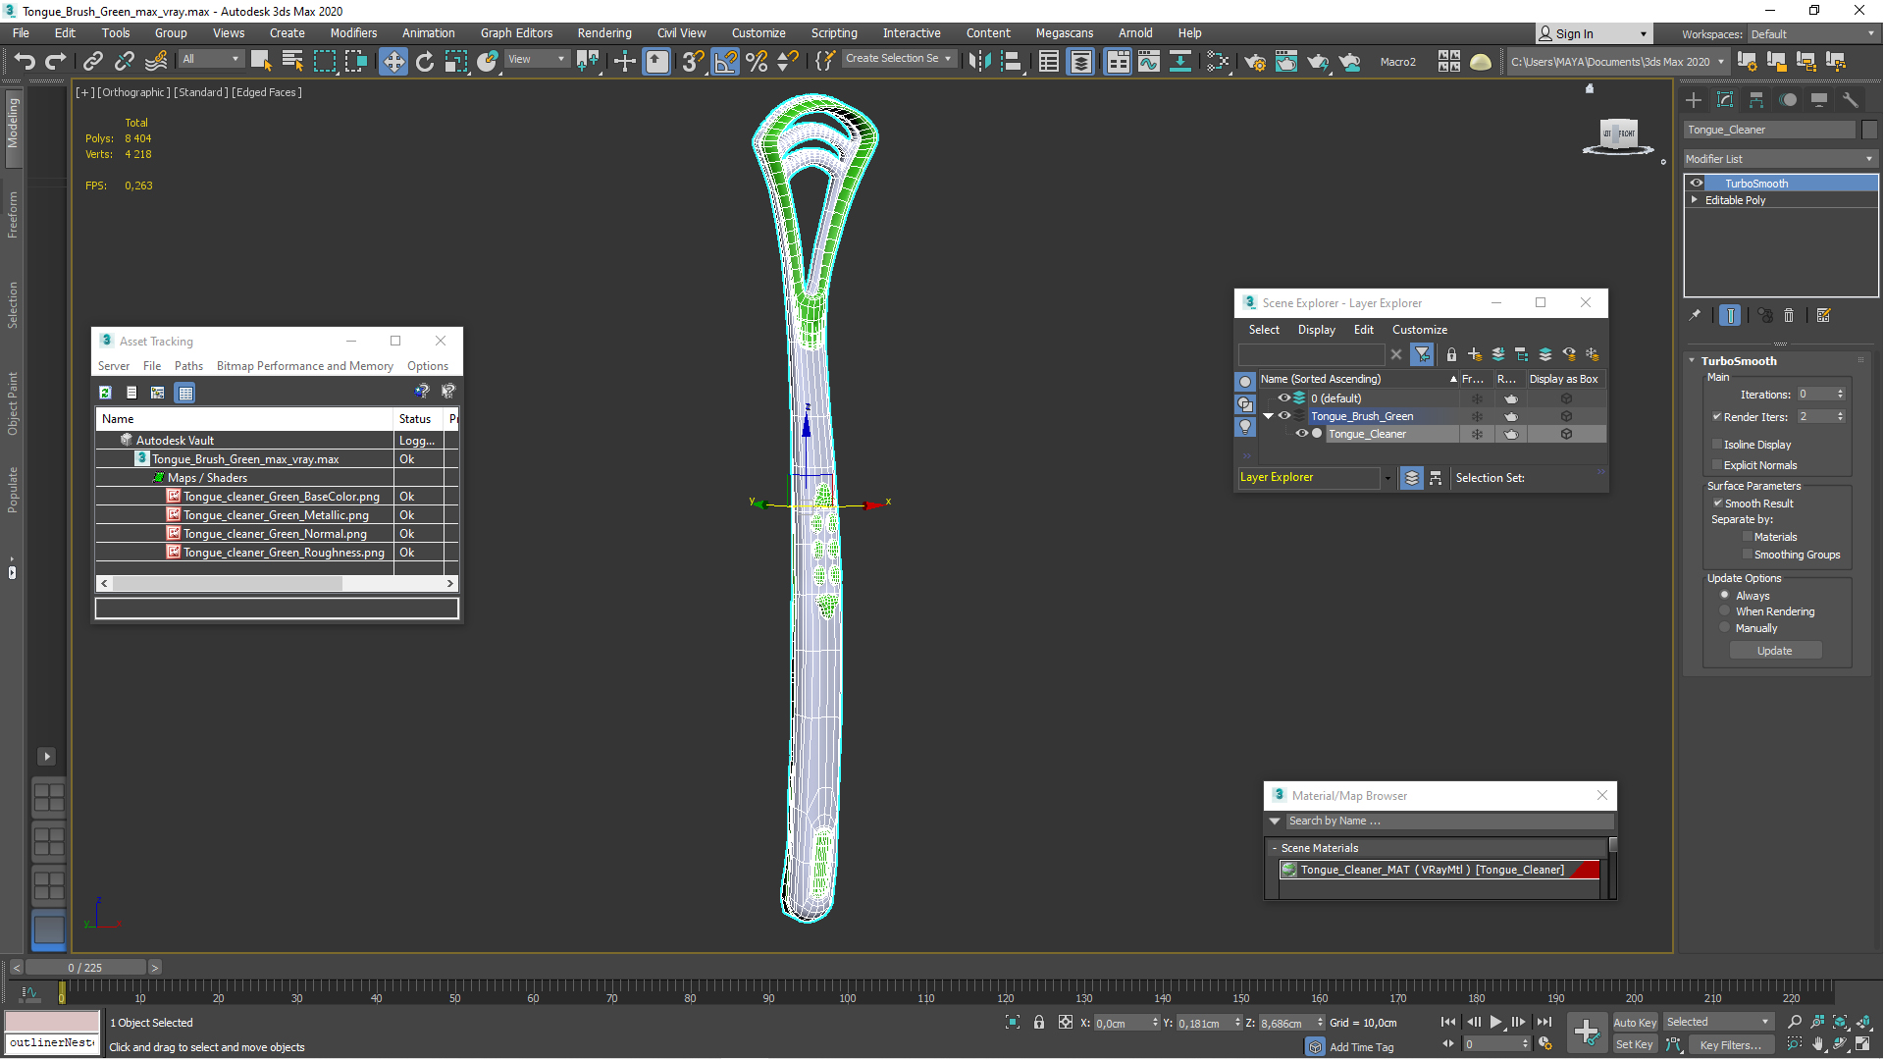Toggle TurboSmooth modifier visibility eye
Screen dimensions: 1884x1060
(1697, 183)
